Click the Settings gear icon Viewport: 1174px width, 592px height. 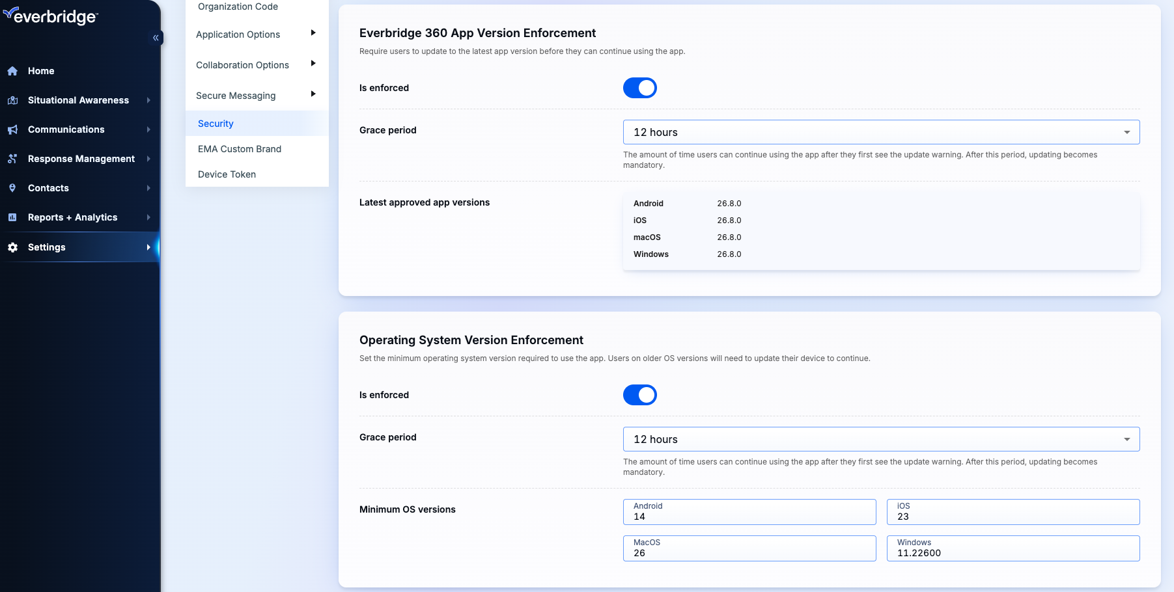[12, 247]
